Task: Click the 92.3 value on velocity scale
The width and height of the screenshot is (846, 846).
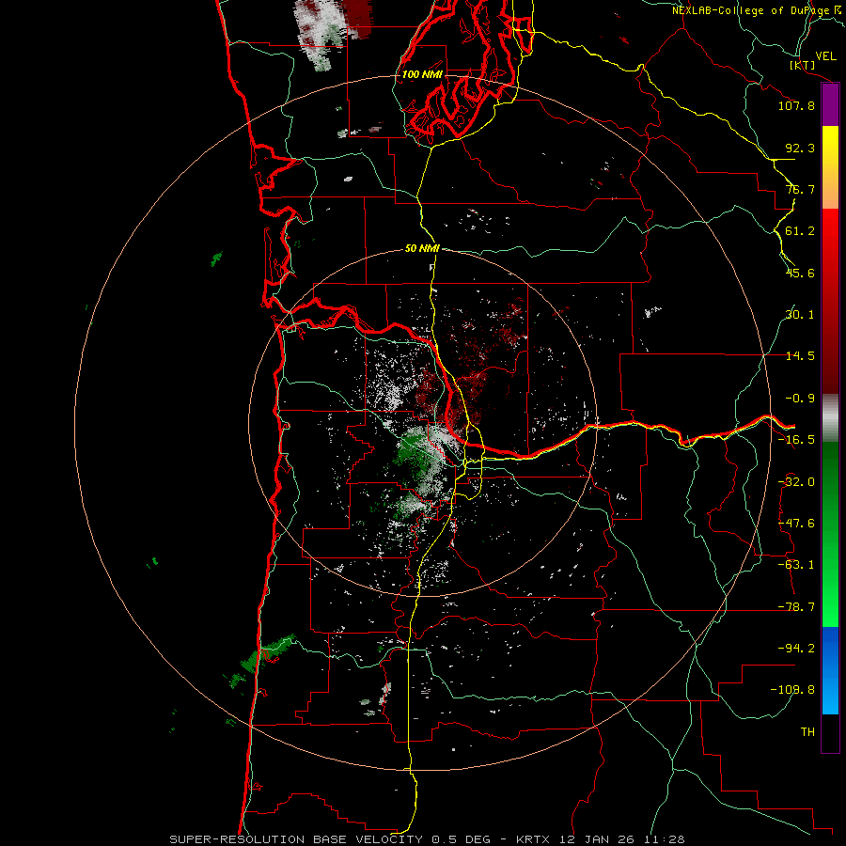Action: [x=800, y=148]
